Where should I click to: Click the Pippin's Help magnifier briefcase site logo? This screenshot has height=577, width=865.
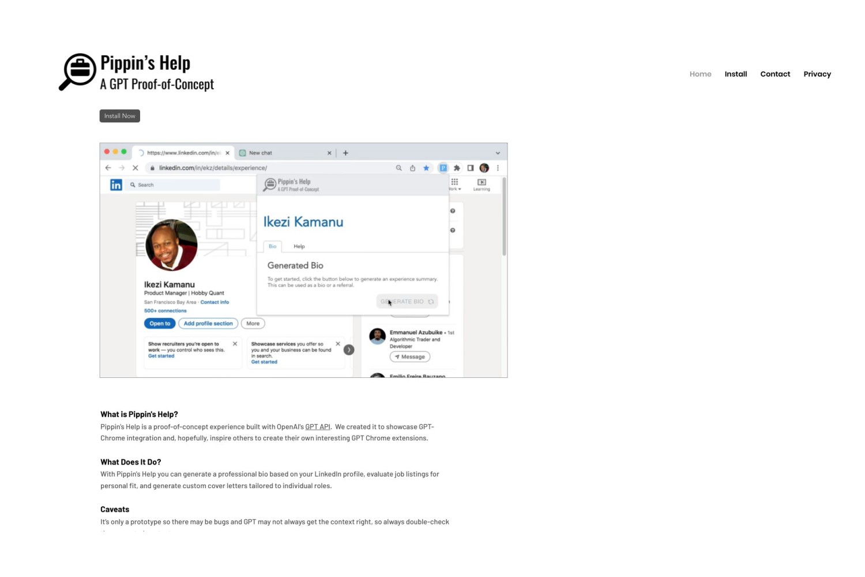tap(77, 72)
